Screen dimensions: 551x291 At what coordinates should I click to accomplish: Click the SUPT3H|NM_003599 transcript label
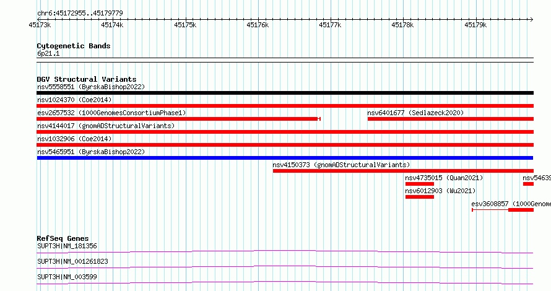tap(67, 277)
